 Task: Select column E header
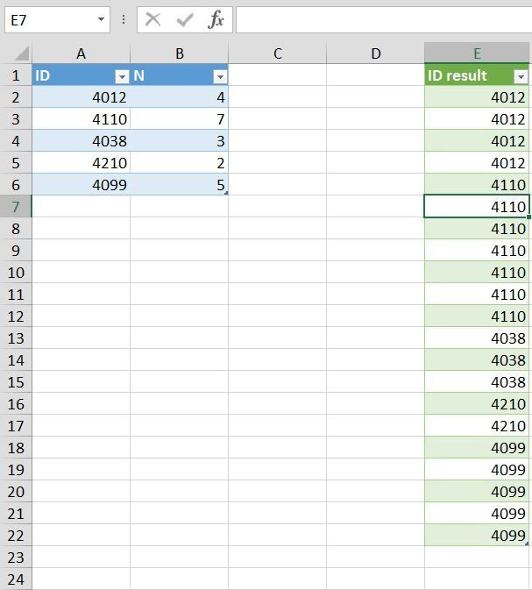coord(477,53)
